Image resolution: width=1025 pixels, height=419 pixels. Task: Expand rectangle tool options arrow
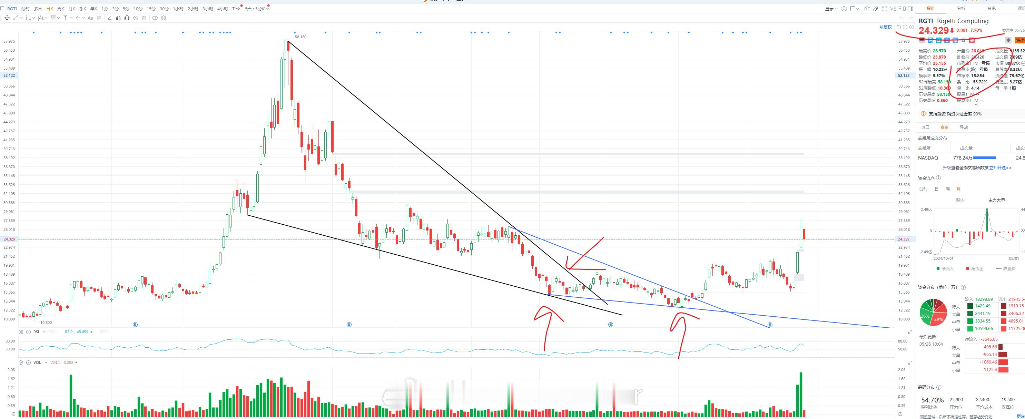coord(34,18)
